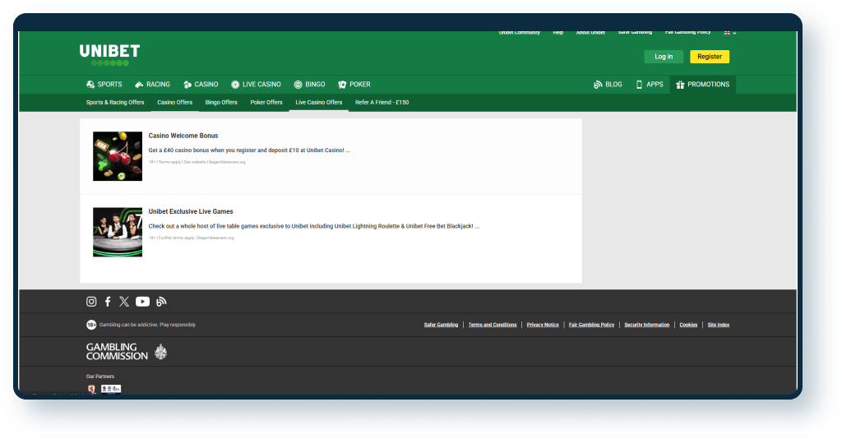Open the Casino Welcome Bonus thumbnail
The width and height of the screenshot is (842, 439).
[118, 156]
